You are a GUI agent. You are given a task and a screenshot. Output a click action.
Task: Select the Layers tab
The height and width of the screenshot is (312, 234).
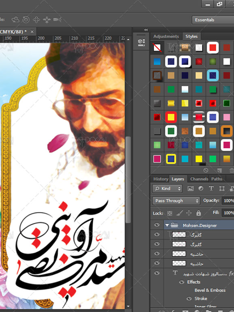click(178, 179)
